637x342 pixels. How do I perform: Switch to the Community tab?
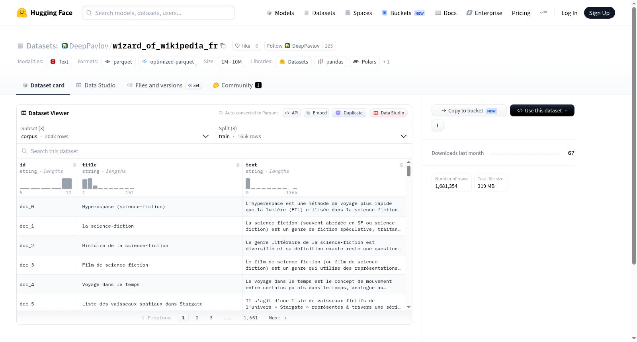pos(237,85)
